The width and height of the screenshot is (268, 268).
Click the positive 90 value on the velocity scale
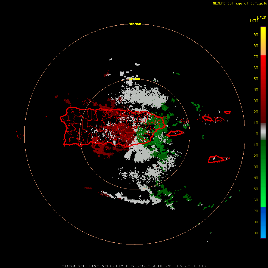pos(256,35)
